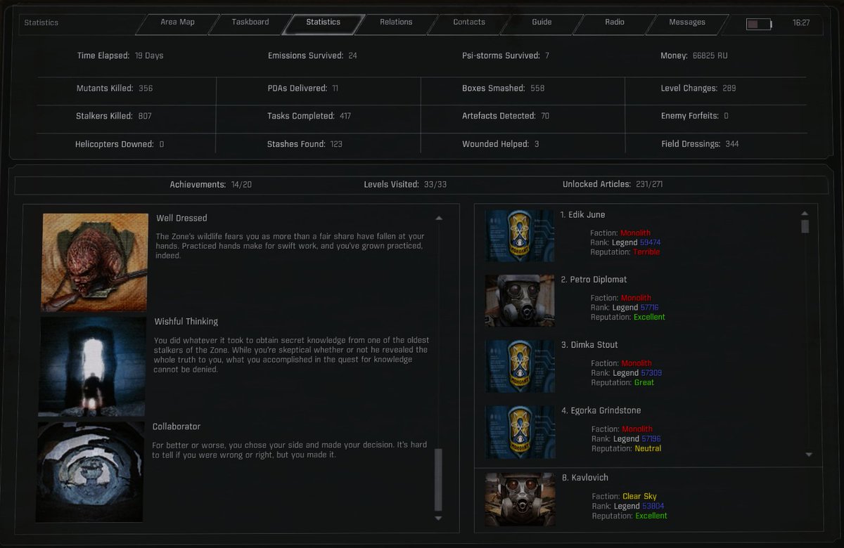Screen dimensions: 844x548
Task: Click the 'Time Elapsed: 19 Days' stat
Action: tap(120, 56)
